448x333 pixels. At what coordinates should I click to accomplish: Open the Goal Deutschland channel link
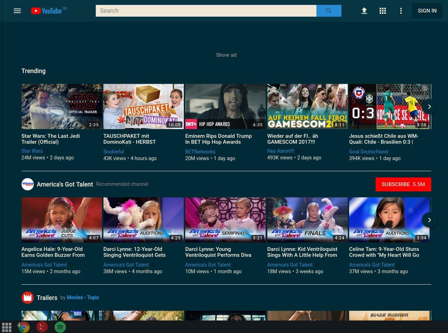[x=369, y=152]
